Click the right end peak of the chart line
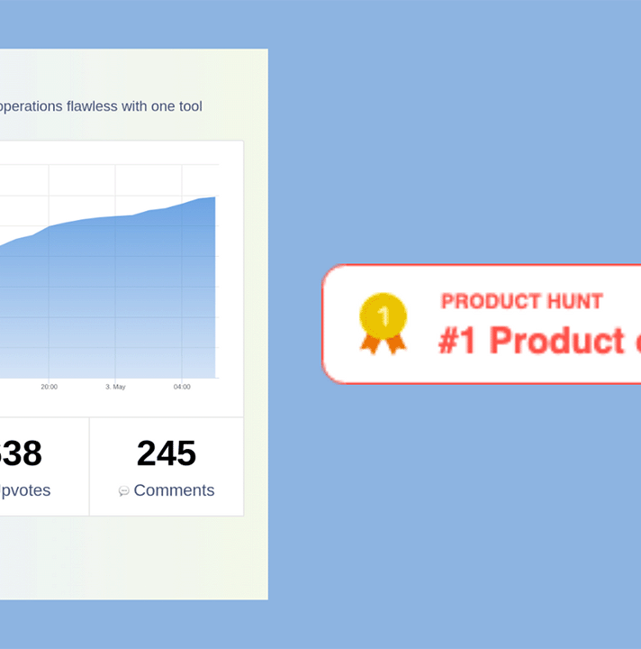Screen dimensions: 641x649 [x=214, y=197]
